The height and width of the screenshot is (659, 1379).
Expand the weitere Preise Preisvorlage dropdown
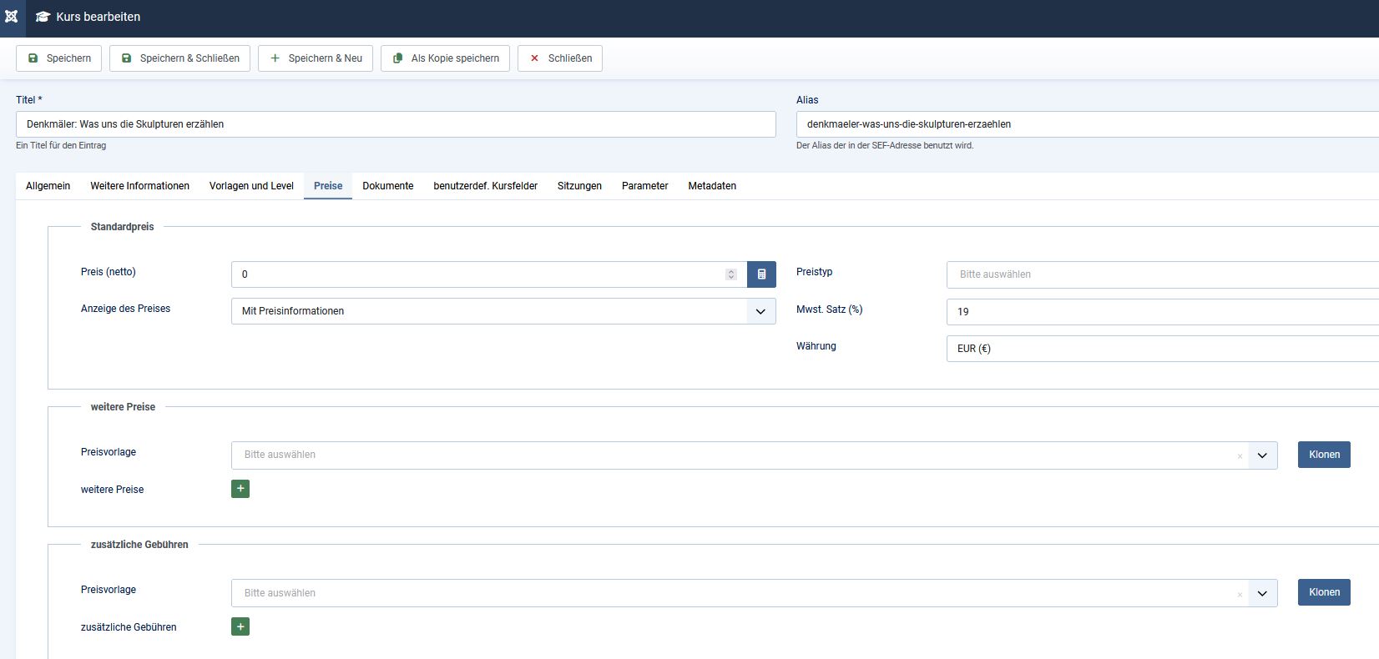(1262, 455)
